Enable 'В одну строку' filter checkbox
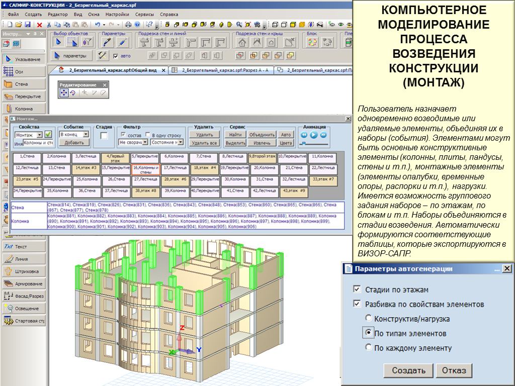 pos(148,135)
